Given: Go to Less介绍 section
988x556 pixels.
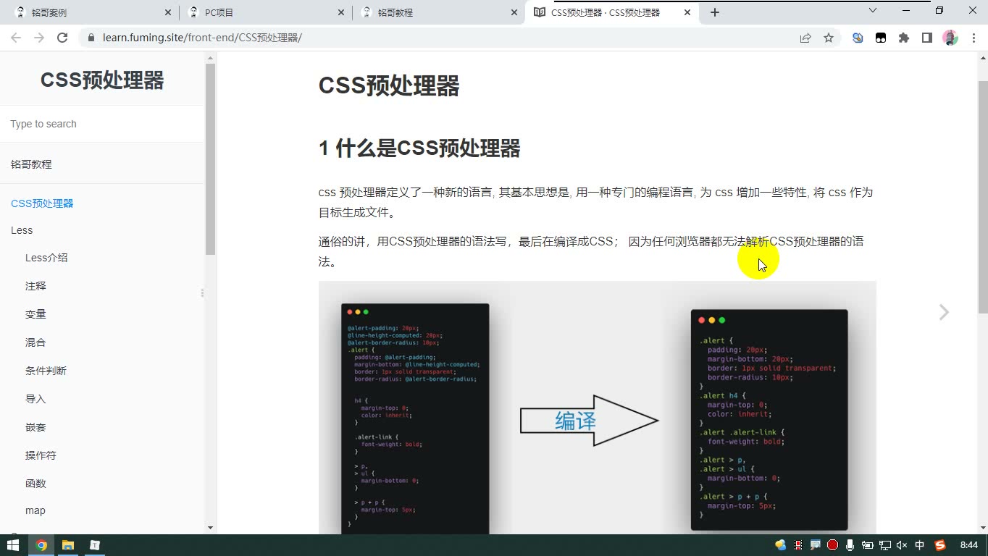Looking at the screenshot, I should click(46, 258).
